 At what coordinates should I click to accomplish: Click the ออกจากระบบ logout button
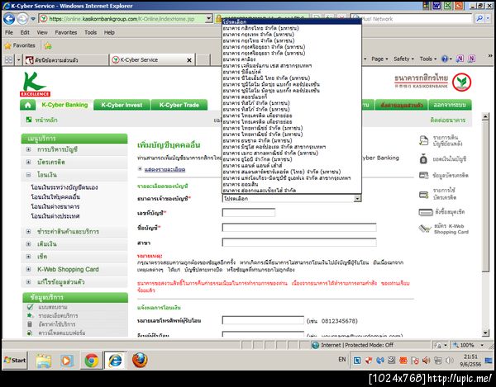[450, 105]
